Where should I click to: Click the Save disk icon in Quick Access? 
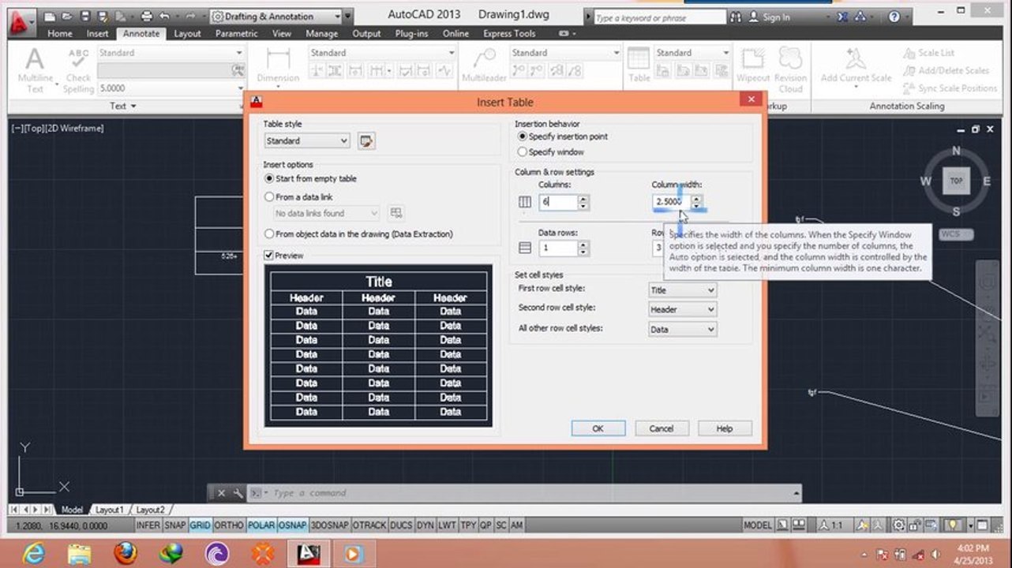(x=86, y=16)
